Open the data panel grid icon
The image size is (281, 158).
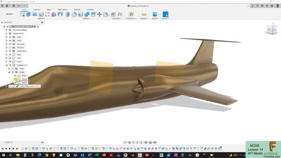point(2,6)
